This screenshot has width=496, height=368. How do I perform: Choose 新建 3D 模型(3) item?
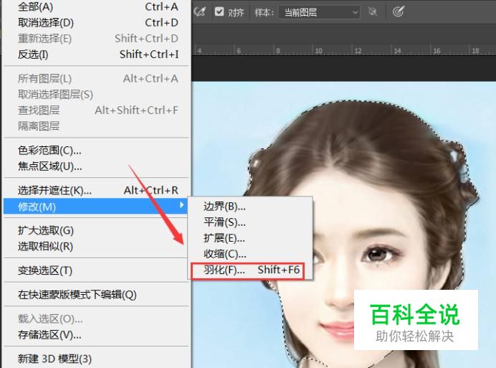tap(97, 359)
